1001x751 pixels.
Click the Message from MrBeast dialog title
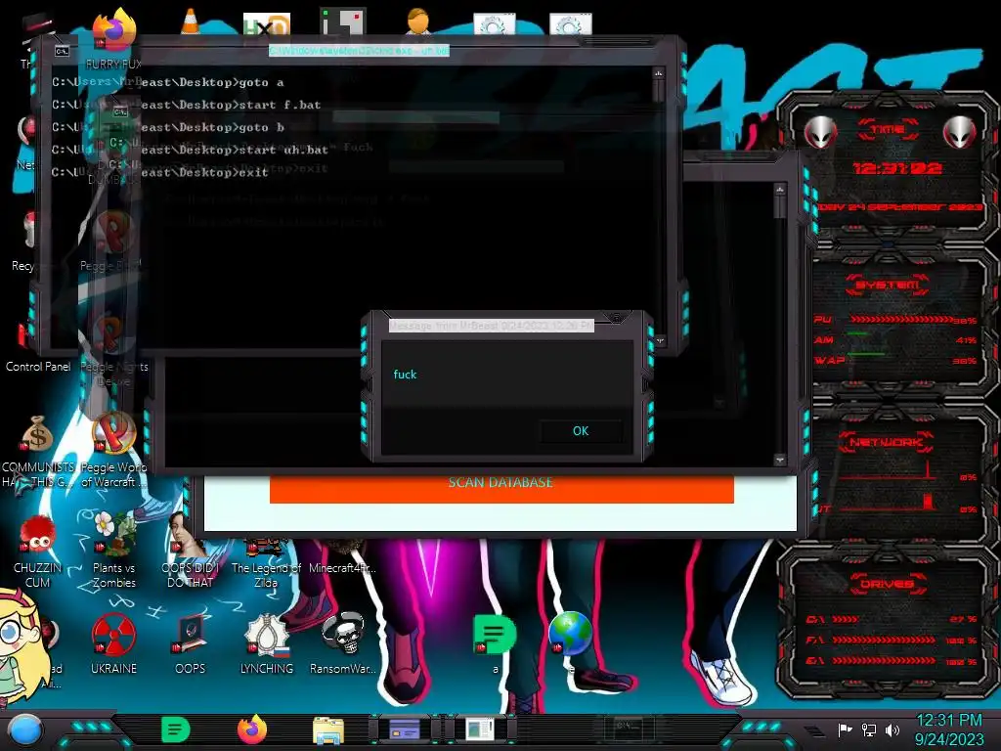[492, 326]
